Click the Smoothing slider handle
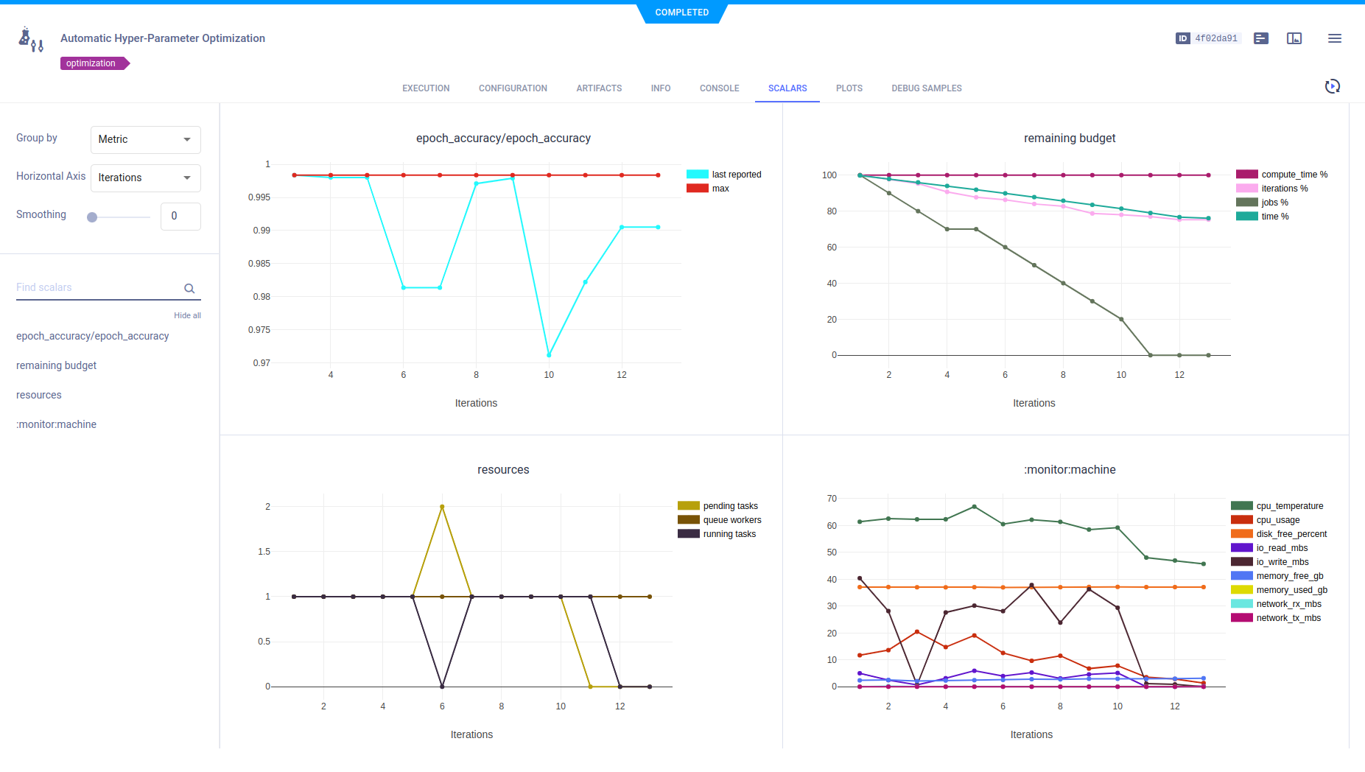 click(x=92, y=217)
